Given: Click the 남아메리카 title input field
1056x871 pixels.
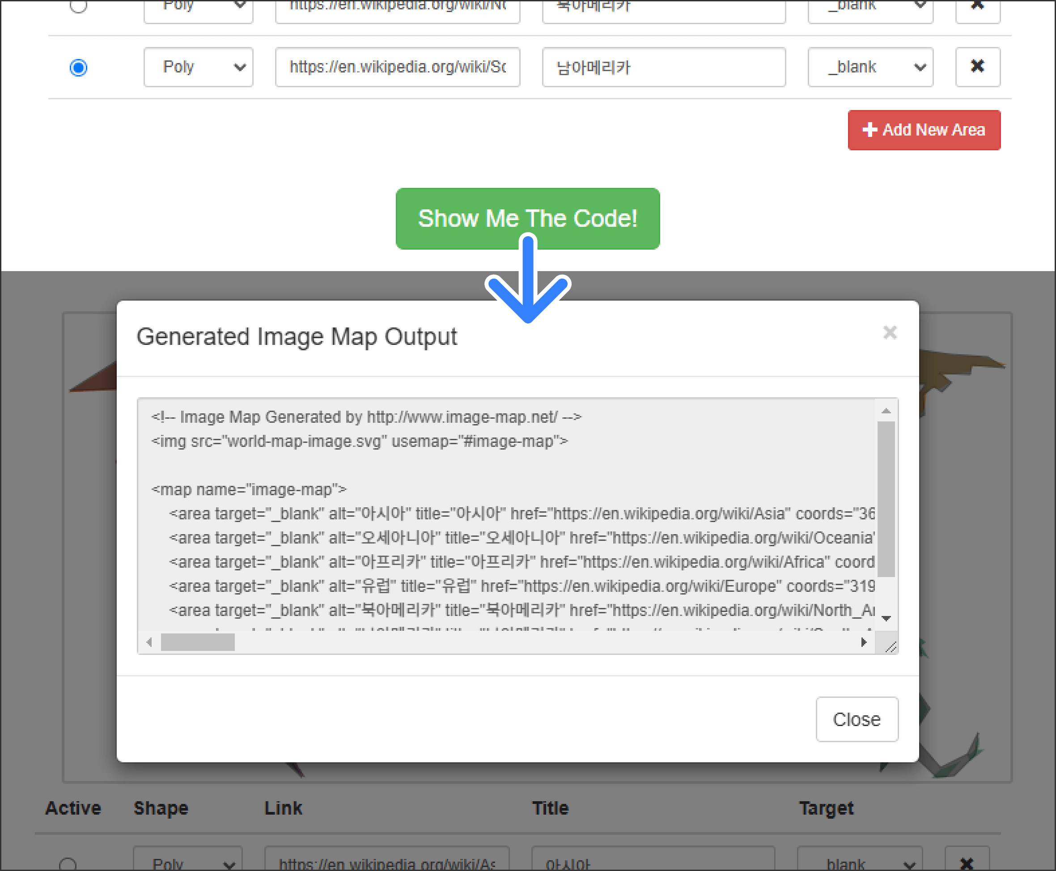Looking at the screenshot, I should (663, 67).
